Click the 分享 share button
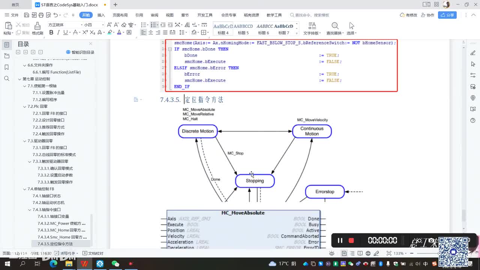This screenshot has width=480, height=270. pyautogui.click(x=447, y=15)
